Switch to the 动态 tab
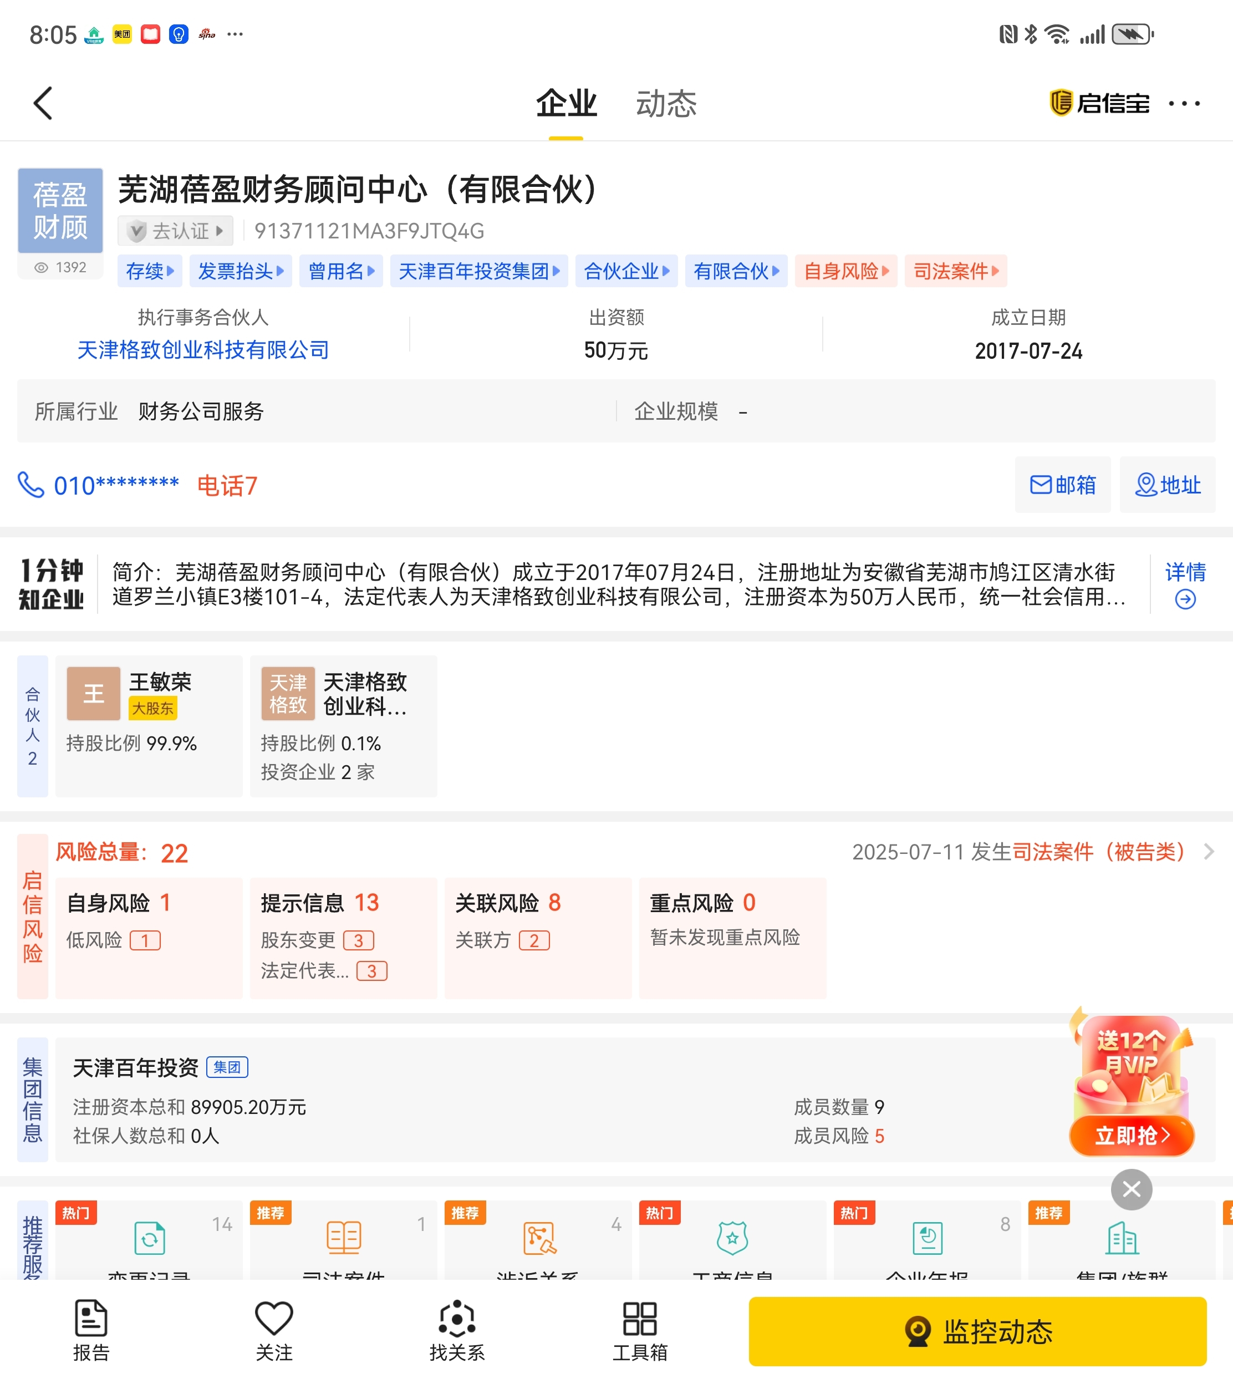Viewport: 1233px width, 1384px height. pyautogui.click(x=665, y=104)
